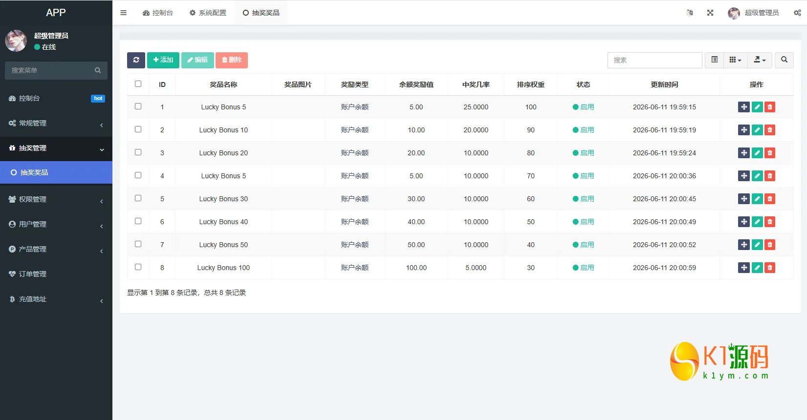Toggle table card view icon
Image resolution: width=807 pixels, height=420 pixels.
click(x=714, y=60)
